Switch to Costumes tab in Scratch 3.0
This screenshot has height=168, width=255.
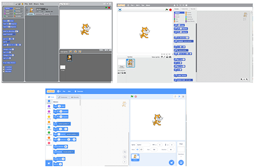(63, 97)
